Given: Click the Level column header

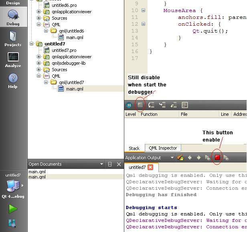Looking at the screenshot, I should (131, 114).
